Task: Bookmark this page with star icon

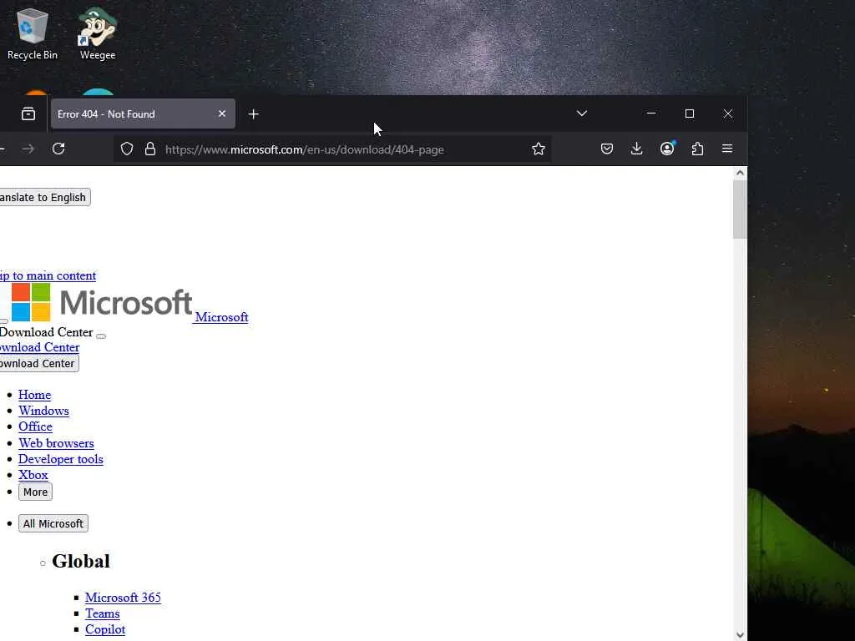Action: tap(539, 149)
